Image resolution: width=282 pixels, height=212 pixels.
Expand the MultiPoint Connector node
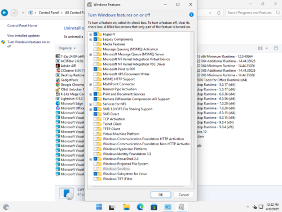[x=91, y=84]
